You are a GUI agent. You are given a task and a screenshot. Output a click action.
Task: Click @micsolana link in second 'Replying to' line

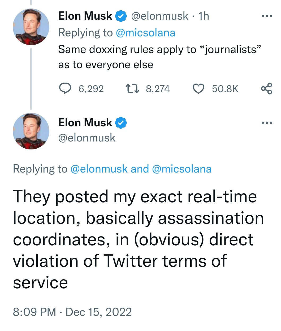(182, 169)
